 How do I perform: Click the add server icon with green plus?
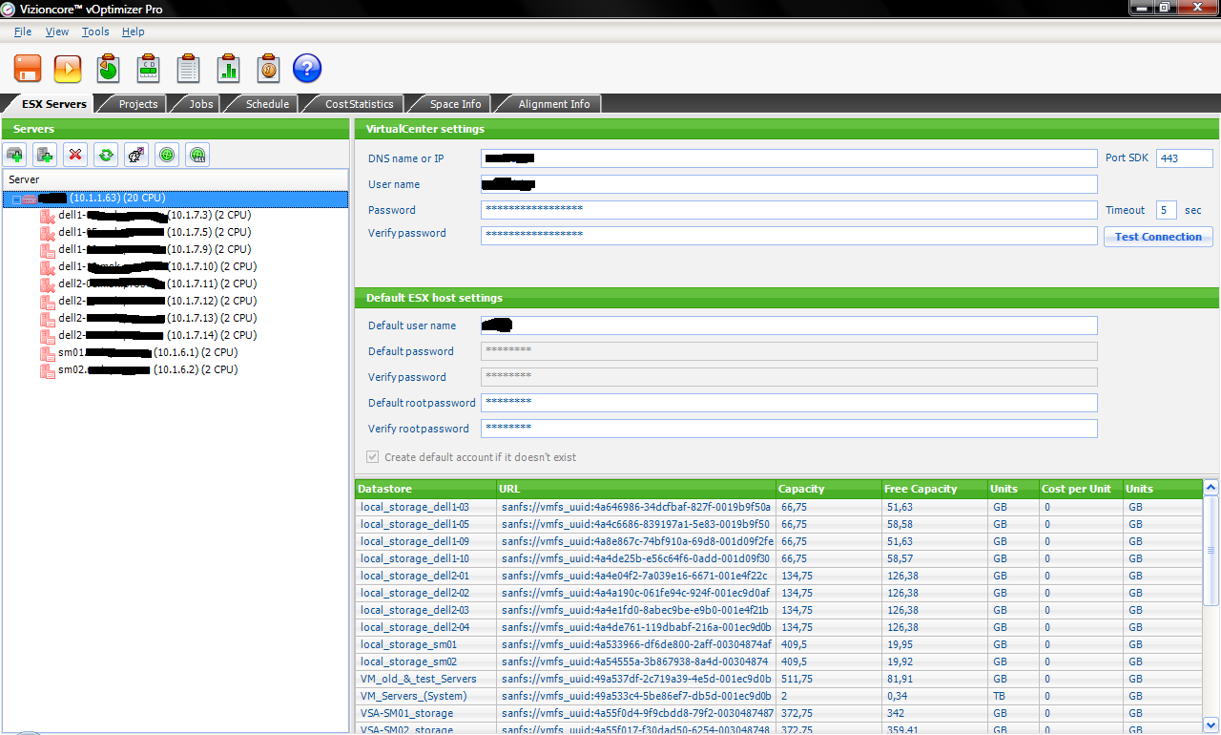click(x=14, y=154)
